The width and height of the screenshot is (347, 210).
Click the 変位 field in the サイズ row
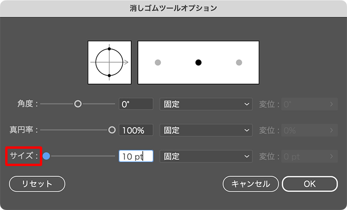[x=309, y=157]
